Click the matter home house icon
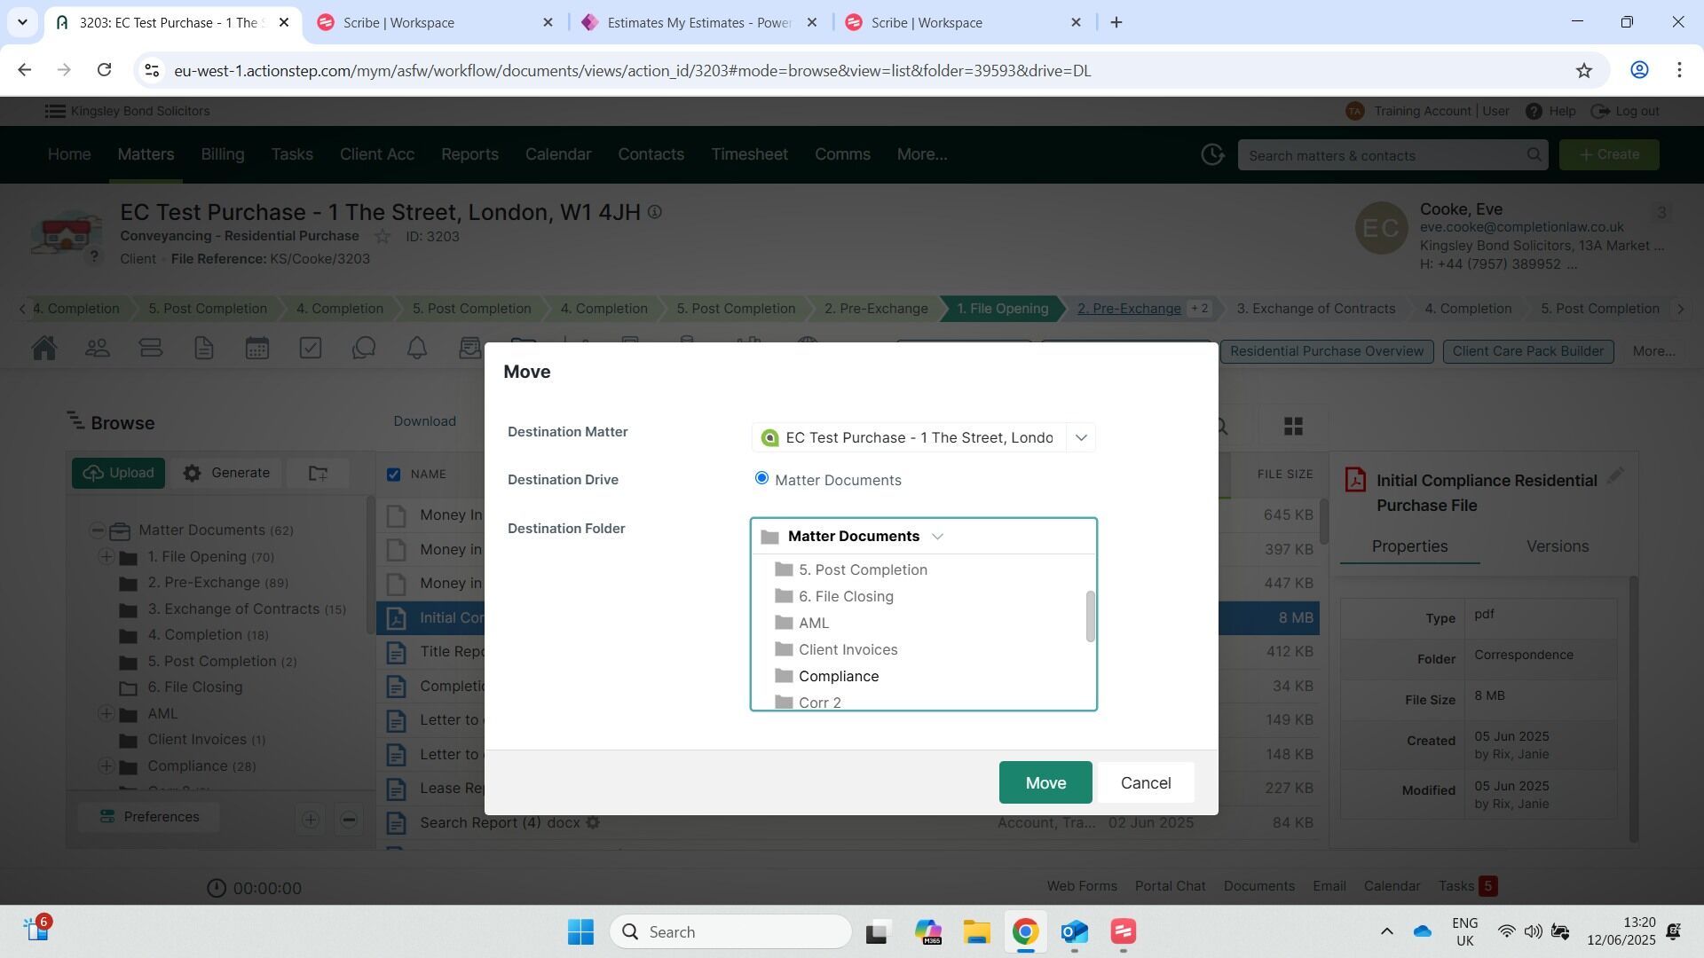The height and width of the screenshot is (958, 1704). [44, 349]
